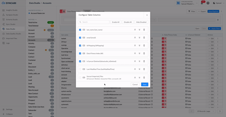226x117 pixels.
Task: Uncheck the Data Fitness Index checkbox
Action: point(80,53)
